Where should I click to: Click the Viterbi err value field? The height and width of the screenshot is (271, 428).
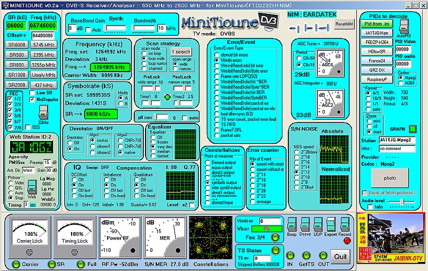click(x=270, y=221)
